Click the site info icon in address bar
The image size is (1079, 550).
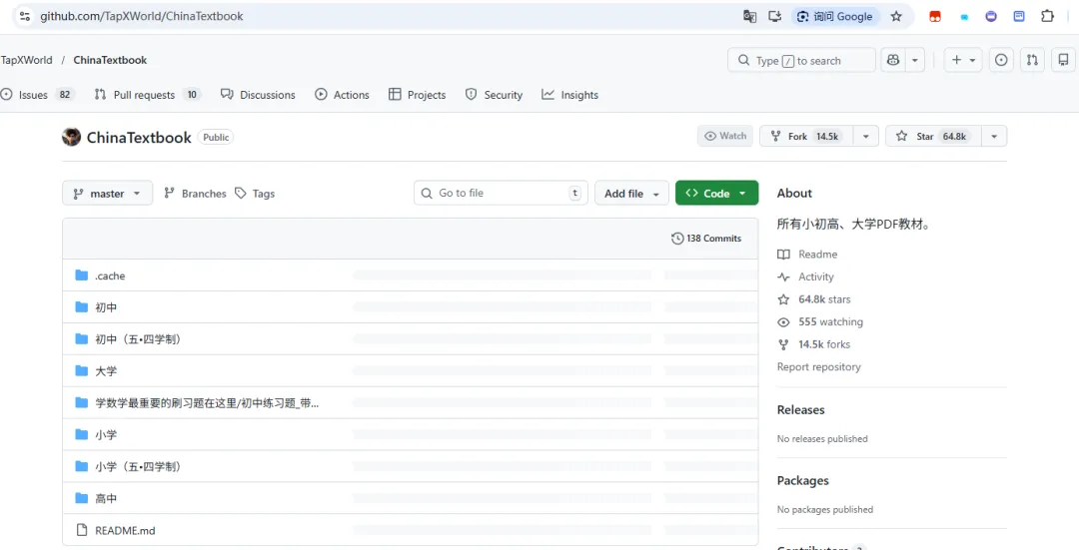25,17
